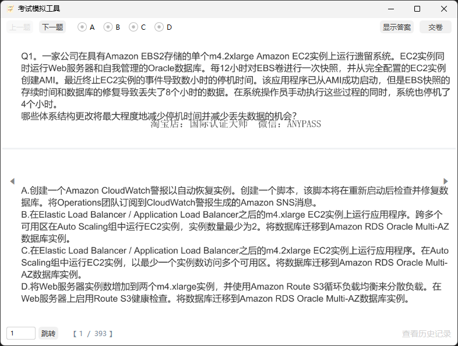Image resolution: width=458 pixels, height=346 pixels.
Task: Select answer option D
Action: coord(163,27)
